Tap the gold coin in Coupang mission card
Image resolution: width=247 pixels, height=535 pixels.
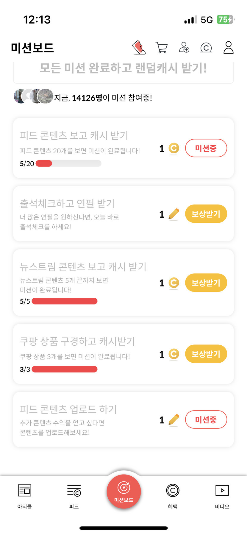coord(174,354)
